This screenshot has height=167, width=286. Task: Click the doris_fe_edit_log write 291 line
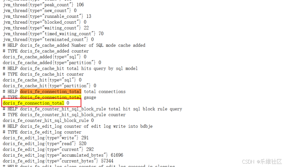[x=45, y=138]
